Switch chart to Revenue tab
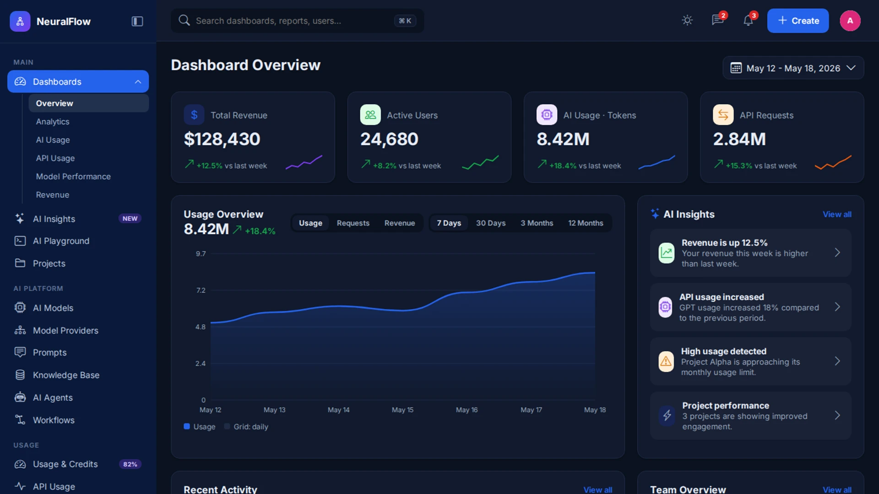 [x=400, y=223]
